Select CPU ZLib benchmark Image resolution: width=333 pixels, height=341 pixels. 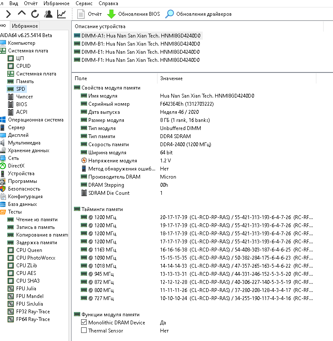(26, 266)
